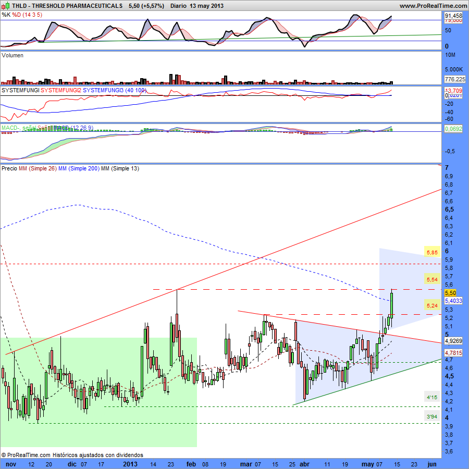Click the Precio label on price panel
This screenshot has width=469, height=469.
click(x=9, y=168)
